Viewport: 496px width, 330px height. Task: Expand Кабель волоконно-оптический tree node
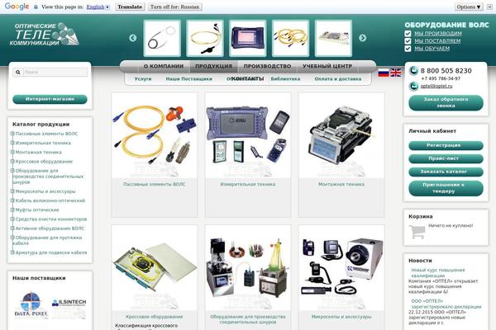(12, 200)
